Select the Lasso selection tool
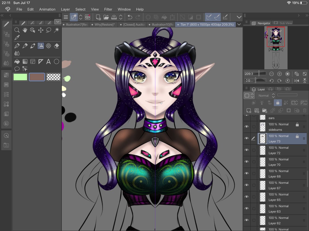This screenshot has height=231, width=309. 49,30
